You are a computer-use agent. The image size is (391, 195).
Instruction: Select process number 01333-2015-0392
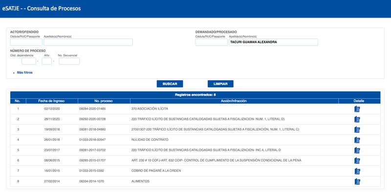(x=91, y=171)
